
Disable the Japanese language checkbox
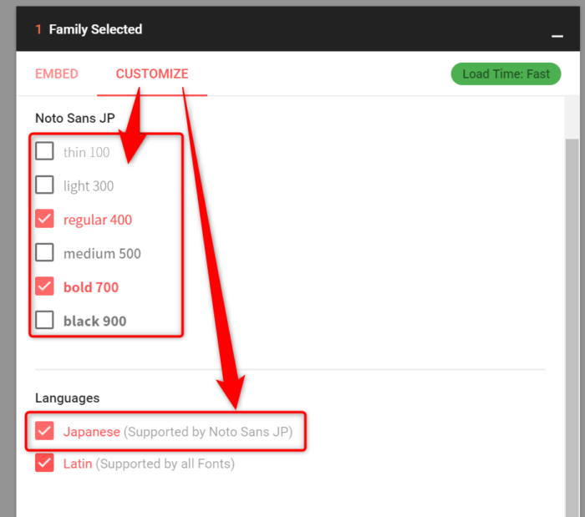coord(45,431)
